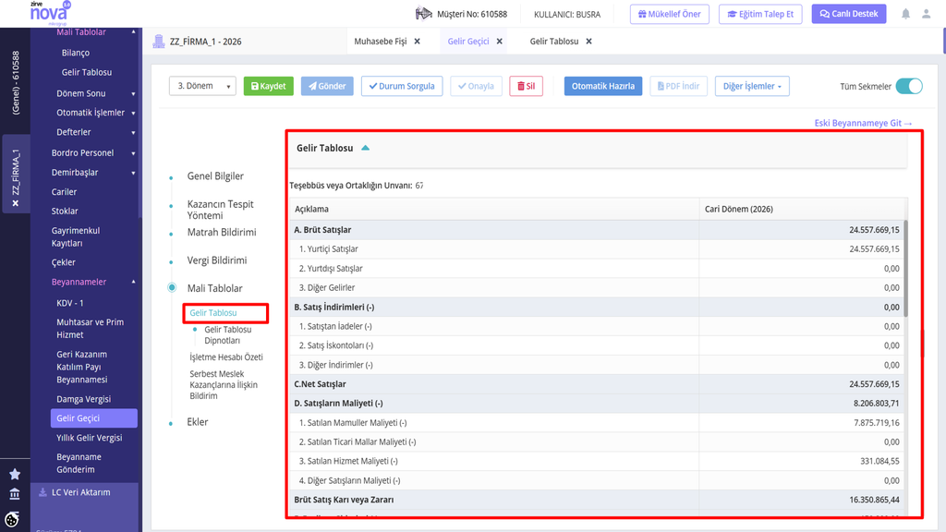Open the 3. Dönem period dropdown
Viewport: 946px width, 532px height.
202,86
